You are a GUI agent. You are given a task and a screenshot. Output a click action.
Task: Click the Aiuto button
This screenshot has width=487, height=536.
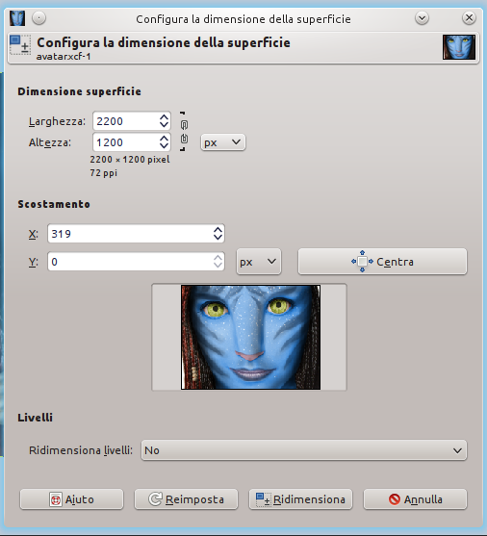[x=71, y=499]
